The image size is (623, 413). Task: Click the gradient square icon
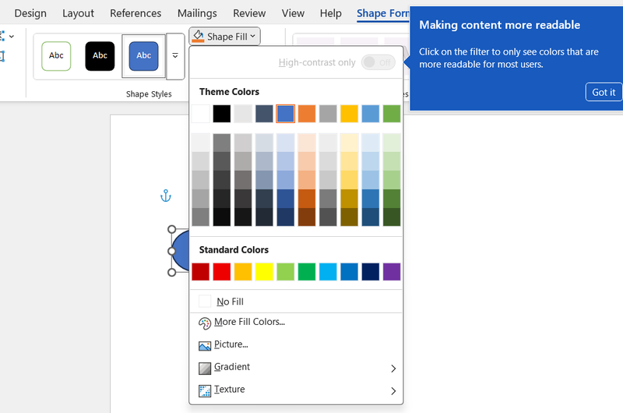click(x=205, y=369)
